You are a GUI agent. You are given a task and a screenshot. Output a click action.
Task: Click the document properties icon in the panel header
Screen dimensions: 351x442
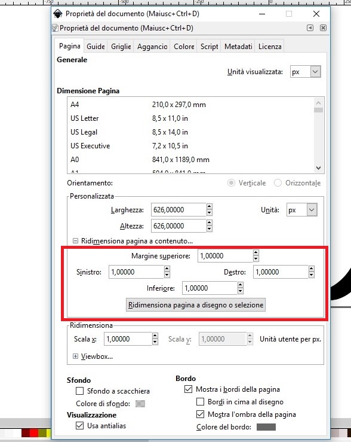(55, 28)
